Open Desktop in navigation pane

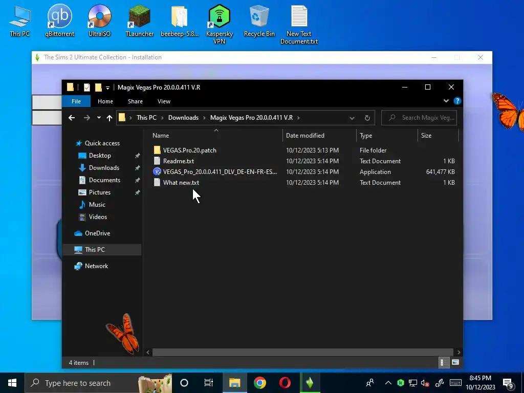(100, 156)
